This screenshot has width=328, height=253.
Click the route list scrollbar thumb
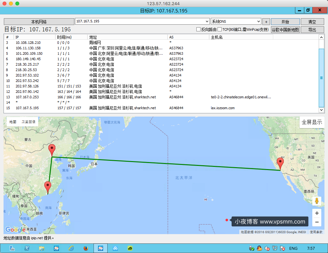(321, 78)
